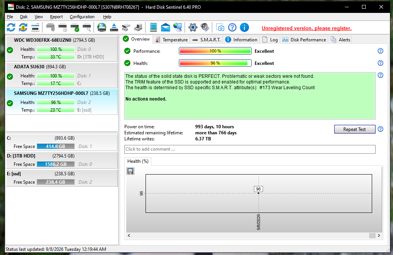Click the disk with magnifying glass icon

point(87,27)
